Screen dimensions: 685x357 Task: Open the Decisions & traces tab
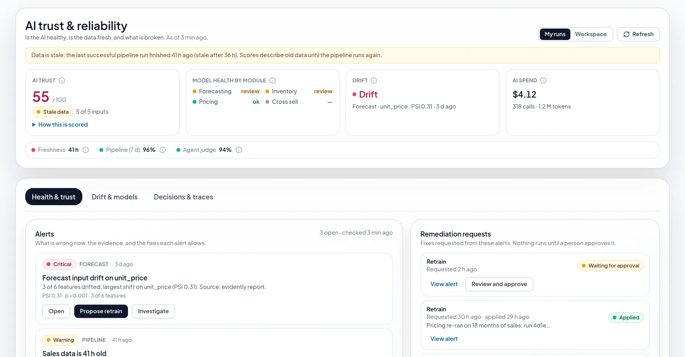pos(183,197)
